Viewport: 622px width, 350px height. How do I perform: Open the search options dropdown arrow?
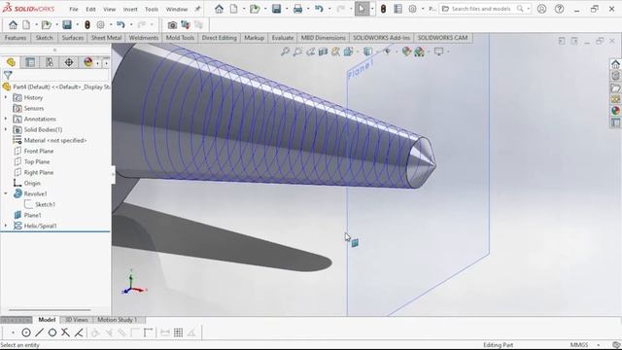coord(528,9)
